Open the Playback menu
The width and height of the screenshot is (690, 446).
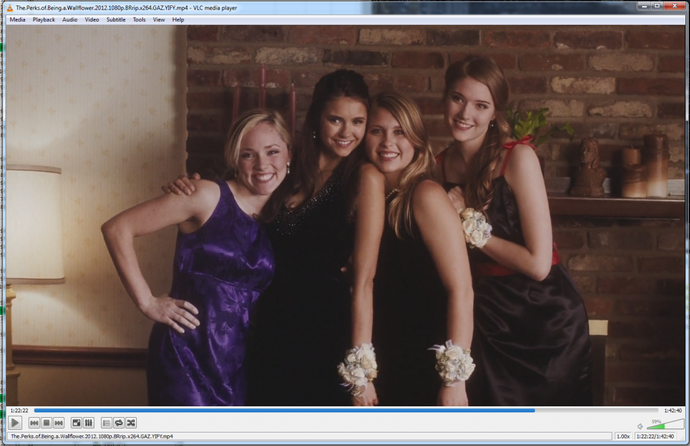point(44,20)
